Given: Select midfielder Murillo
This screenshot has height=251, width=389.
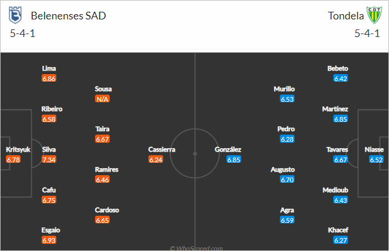Looking at the screenshot, I should pos(284,89).
